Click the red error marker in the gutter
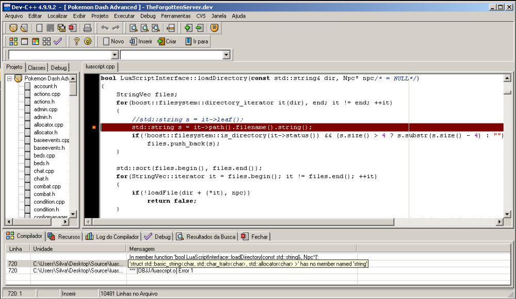Screen dimensions: 516x299 (93, 127)
